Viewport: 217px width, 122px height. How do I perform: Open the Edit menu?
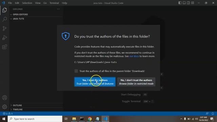point(17,3)
